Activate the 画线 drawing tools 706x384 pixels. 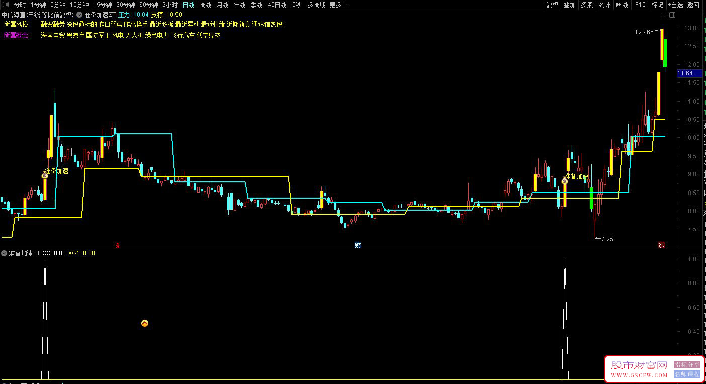click(x=623, y=5)
